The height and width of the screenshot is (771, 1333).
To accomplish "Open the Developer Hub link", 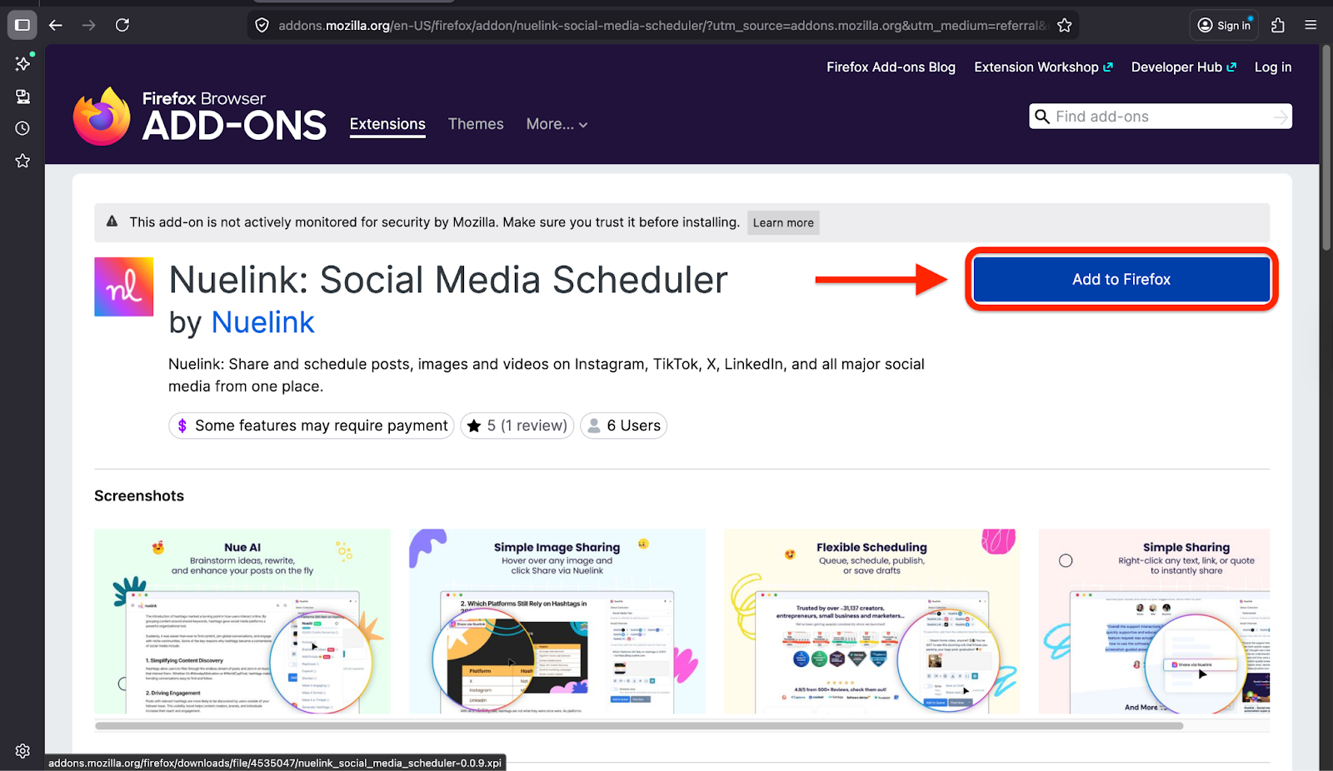I will point(1184,67).
